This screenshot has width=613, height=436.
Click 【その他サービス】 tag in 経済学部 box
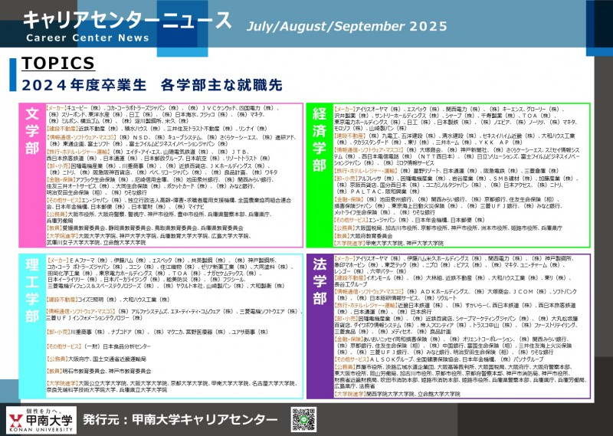click(x=351, y=220)
